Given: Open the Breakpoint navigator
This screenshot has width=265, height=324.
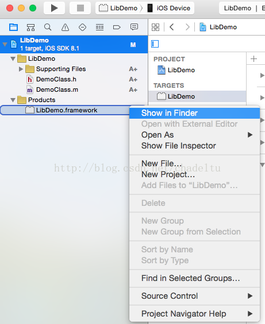Looking at the screenshot, I should pos(117,27).
